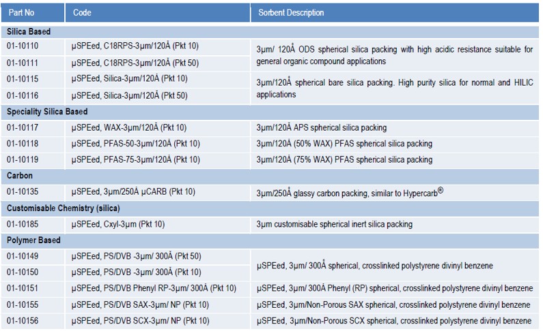Click part number 01-10156
The width and height of the screenshot is (543, 331).
[x=23, y=321]
